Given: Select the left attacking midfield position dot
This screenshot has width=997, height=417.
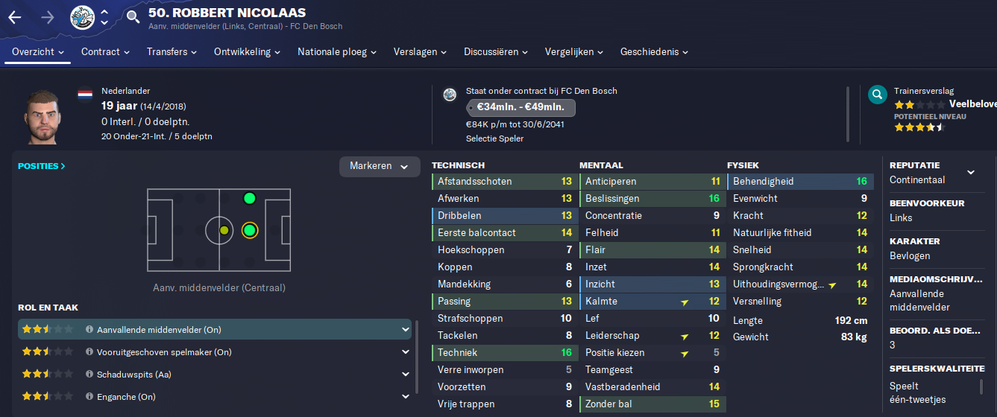Looking at the screenshot, I should pos(249,198).
